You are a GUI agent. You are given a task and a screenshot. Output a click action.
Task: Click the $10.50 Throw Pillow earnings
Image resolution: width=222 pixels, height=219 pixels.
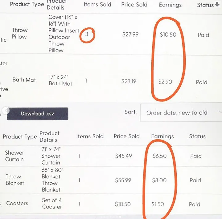(168, 35)
